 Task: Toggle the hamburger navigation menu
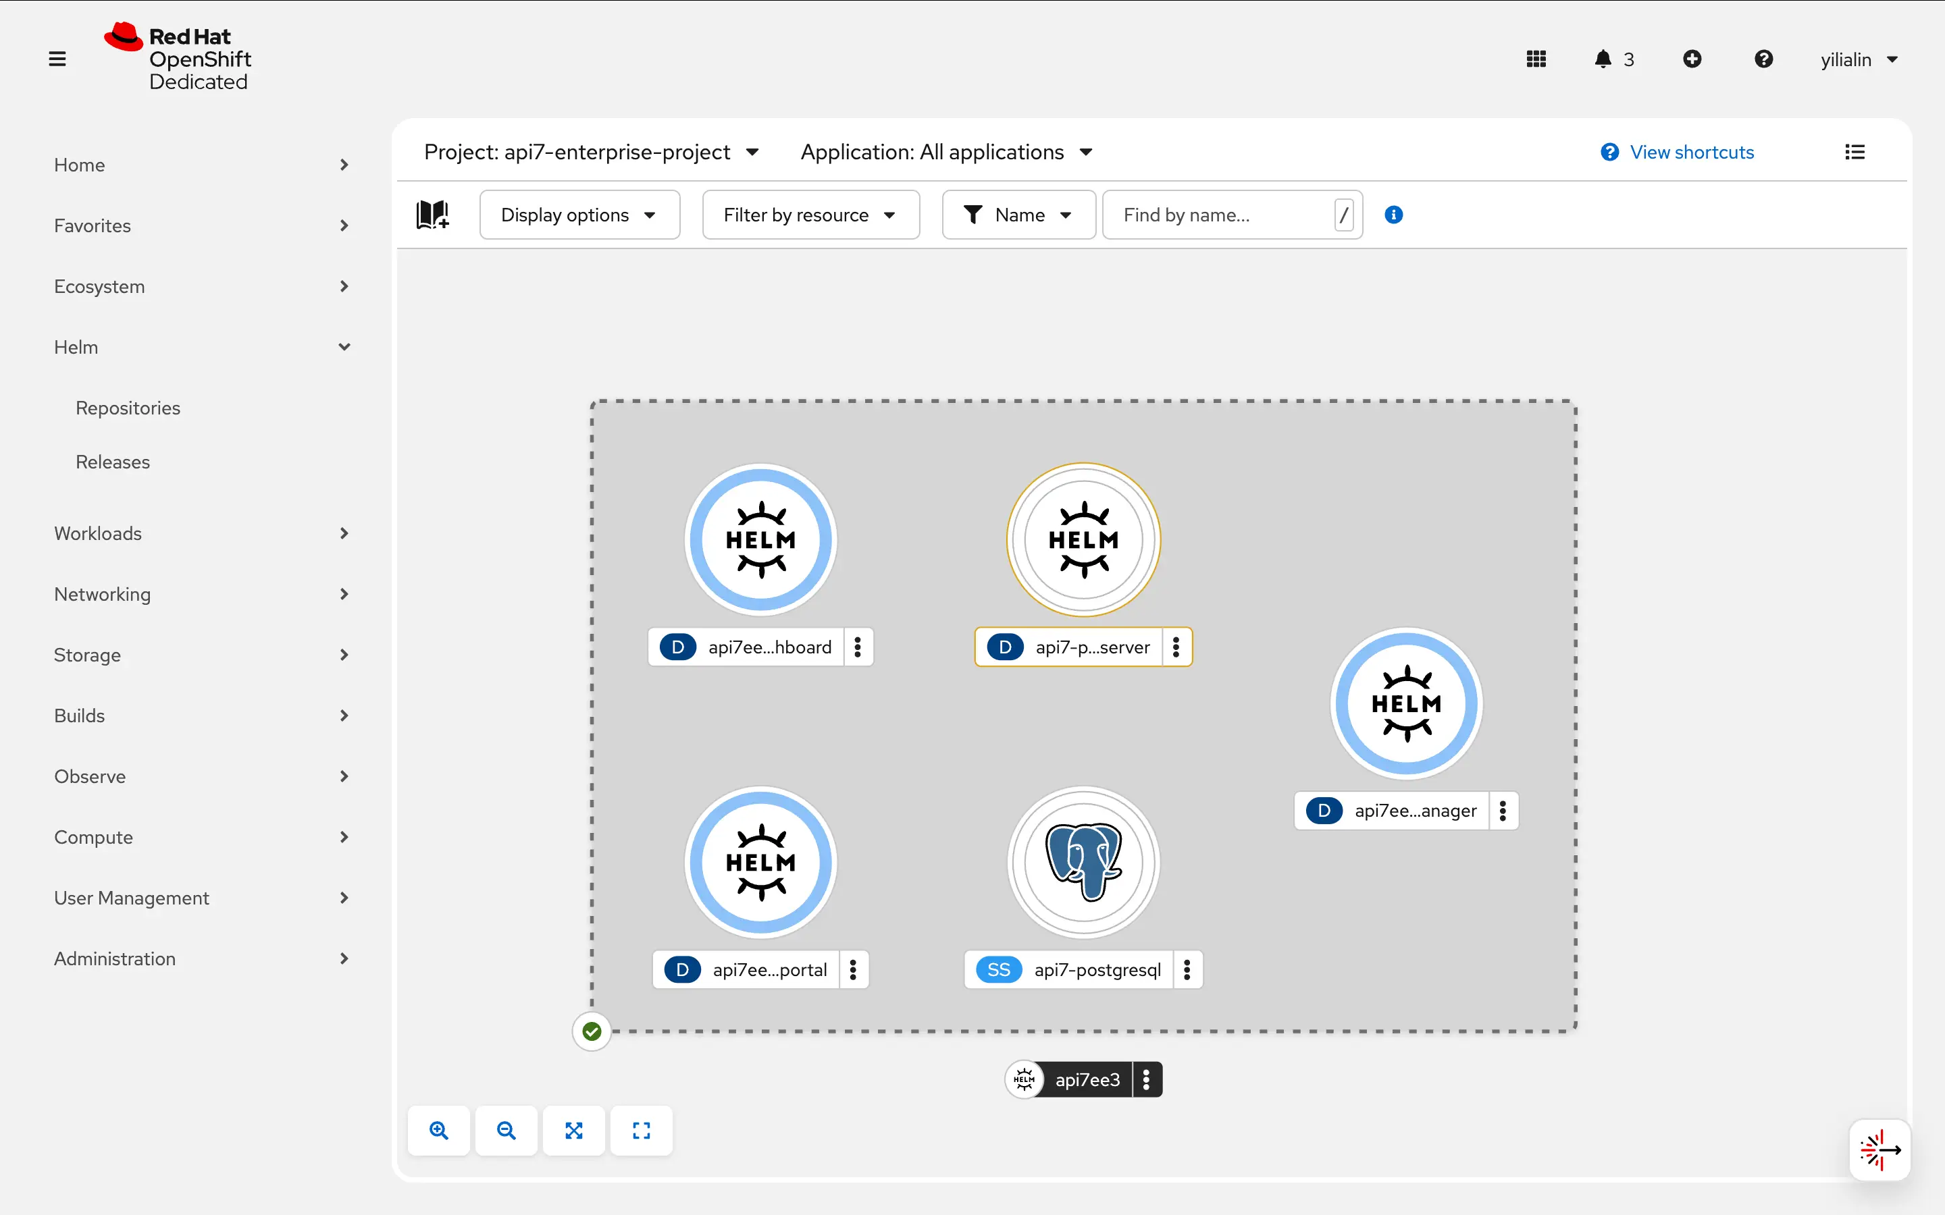click(x=57, y=59)
